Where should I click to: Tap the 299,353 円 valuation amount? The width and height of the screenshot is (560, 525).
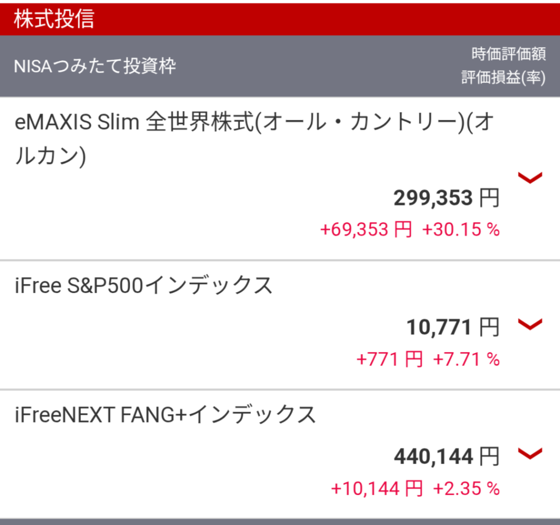click(x=446, y=198)
